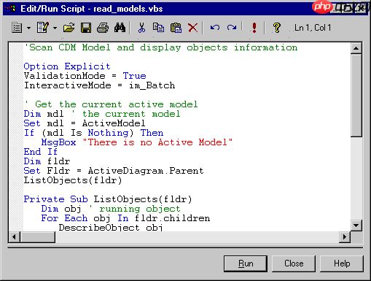
Task: Undo the last edit
Action: pos(215,28)
